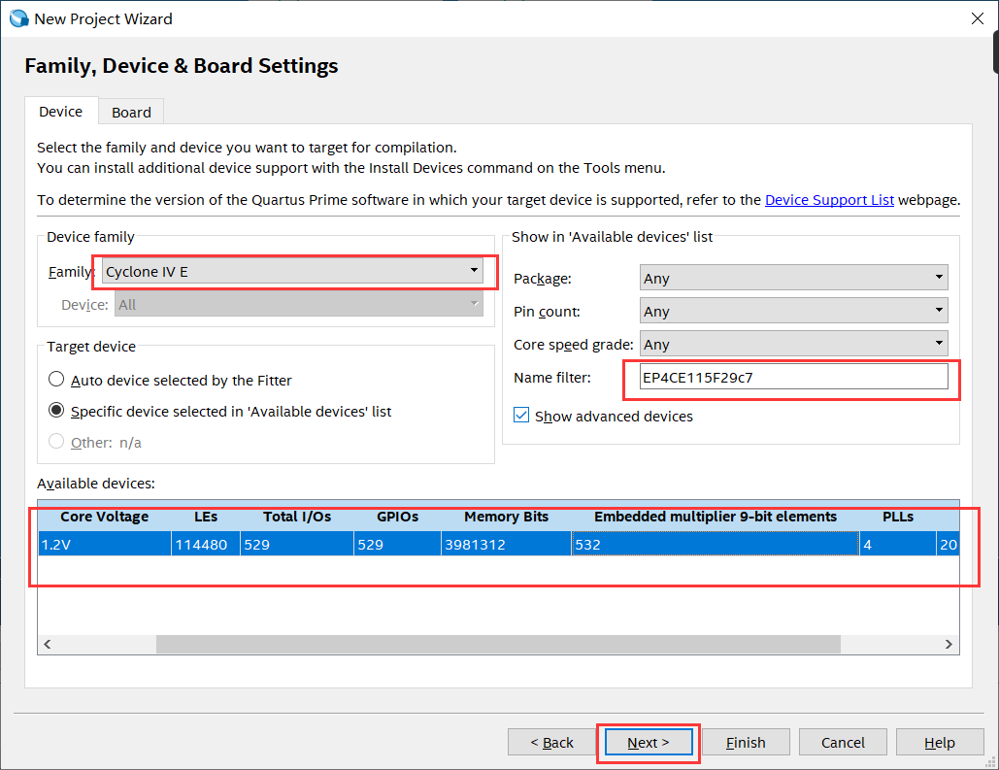The width and height of the screenshot is (999, 770).
Task: Click the Memory Bits column header
Action: (506, 517)
